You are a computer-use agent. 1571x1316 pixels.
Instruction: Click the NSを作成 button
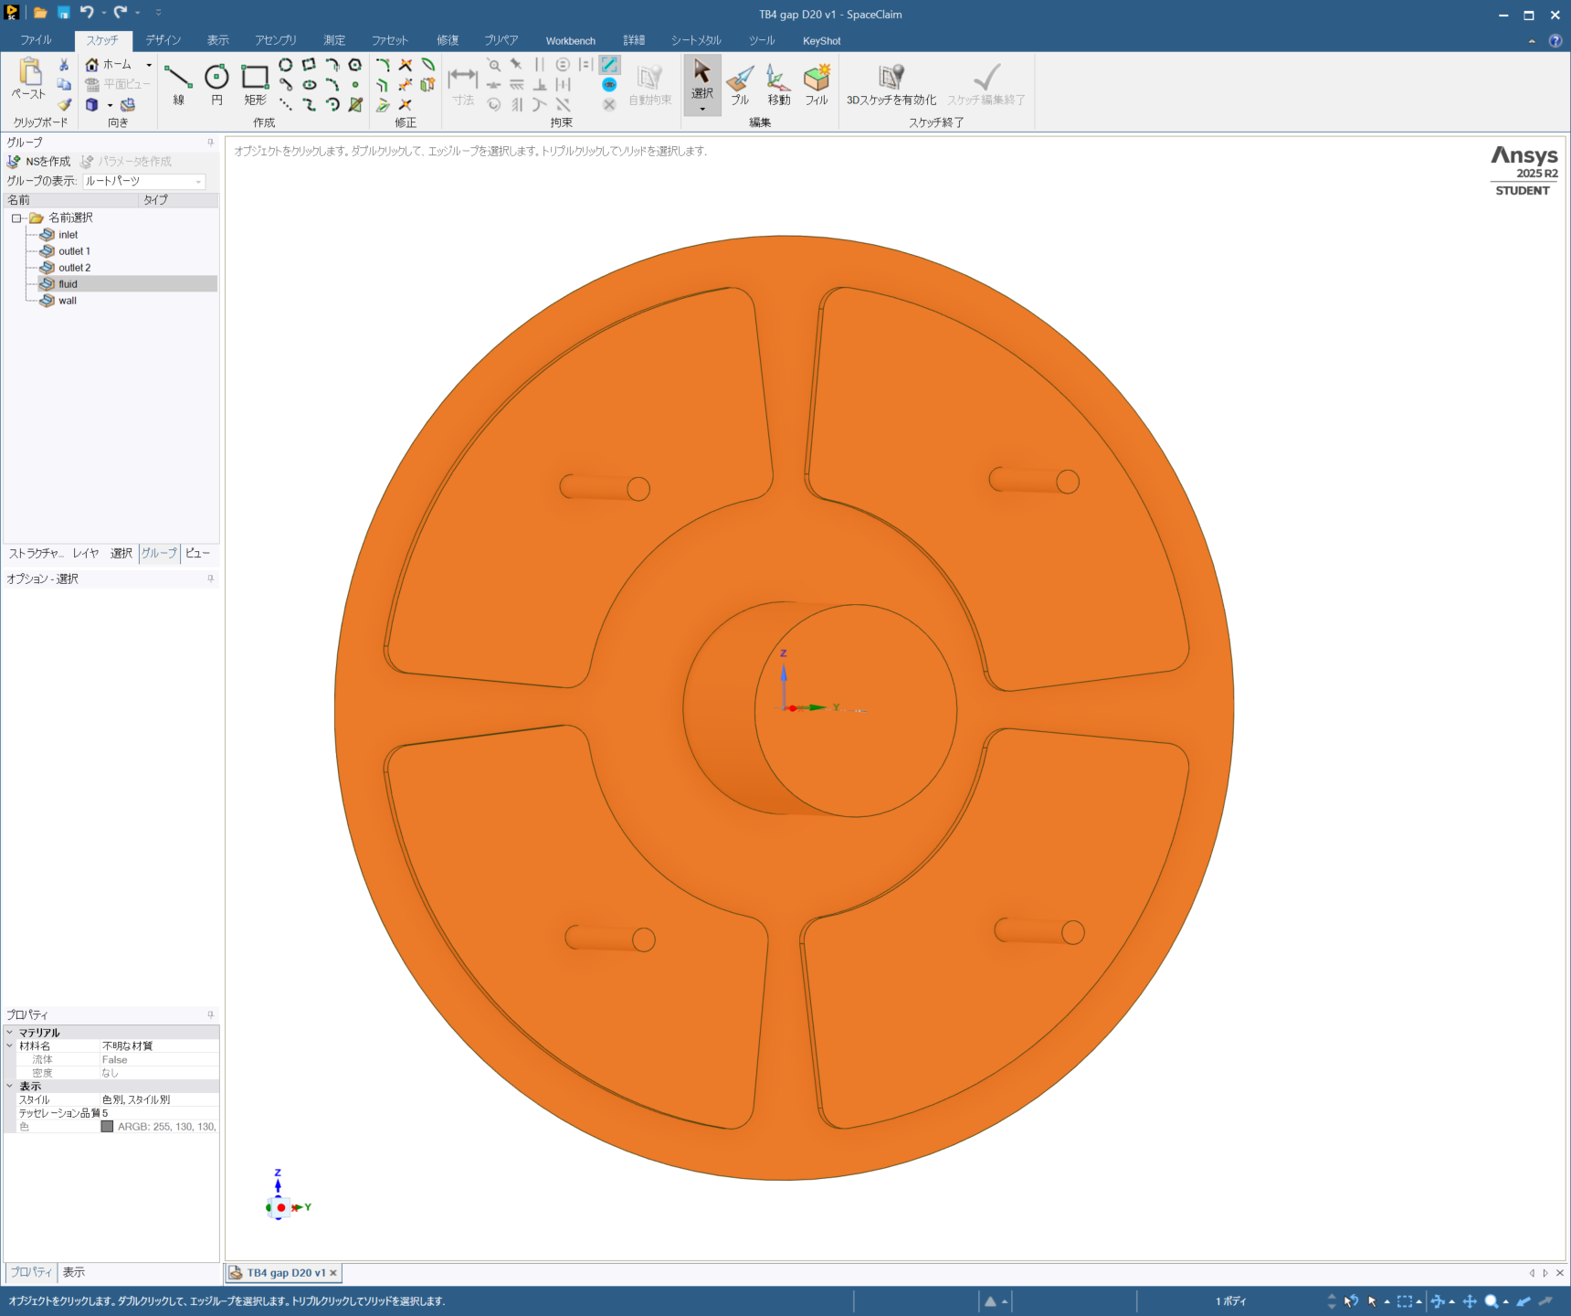click(x=39, y=162)
